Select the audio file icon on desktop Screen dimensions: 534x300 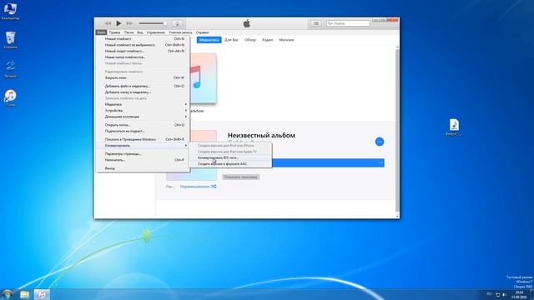point(454,127)
